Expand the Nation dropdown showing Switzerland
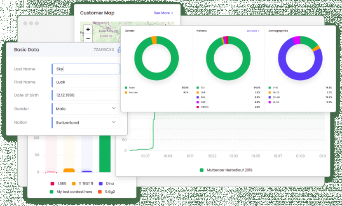The width and height of the screenshot is (342, 206). point(86,122)
